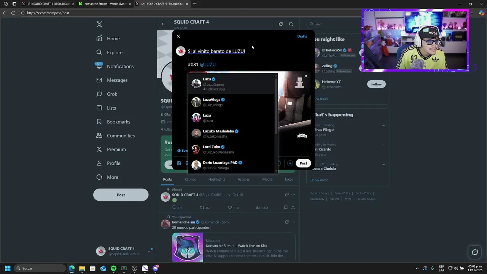
Task: Switch to the Media tab
Action: pos(267,179)
